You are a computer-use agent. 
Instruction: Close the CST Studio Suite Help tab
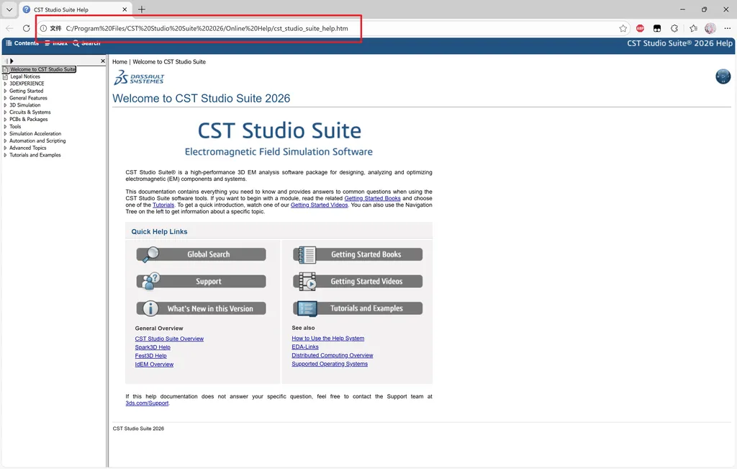click(x=125, y=9)
